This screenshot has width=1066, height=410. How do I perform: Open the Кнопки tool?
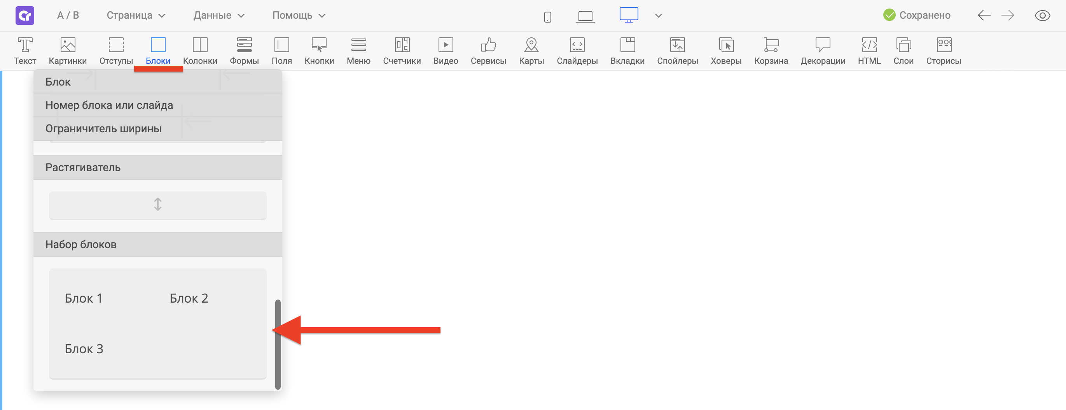[319, 51]
